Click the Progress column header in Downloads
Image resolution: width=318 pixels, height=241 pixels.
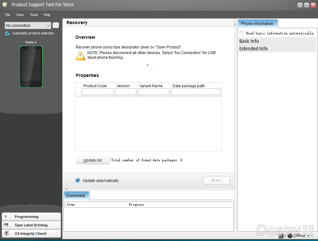176,204
